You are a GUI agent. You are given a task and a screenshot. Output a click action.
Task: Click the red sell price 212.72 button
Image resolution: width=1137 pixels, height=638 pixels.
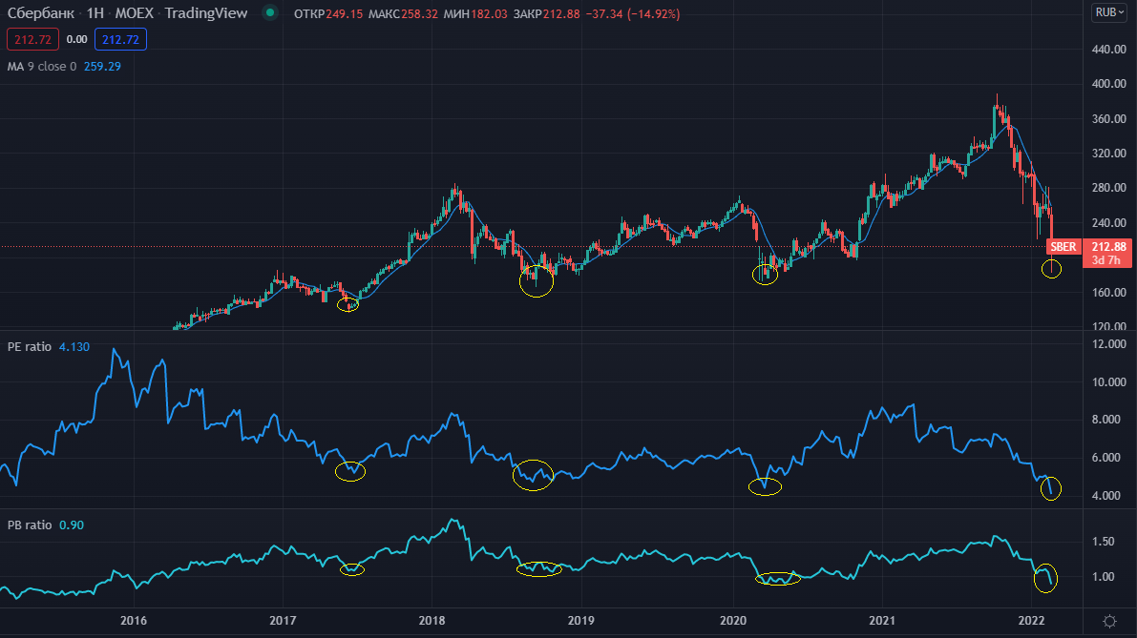32,39
